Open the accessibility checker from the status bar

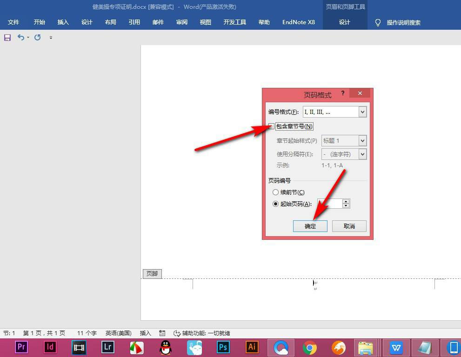(x=177, y=333)
